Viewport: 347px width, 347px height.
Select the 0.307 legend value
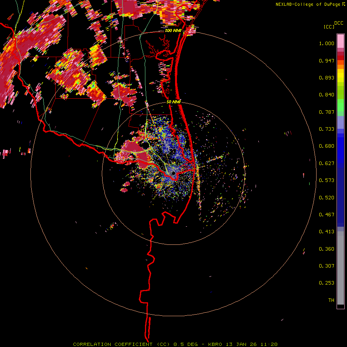[327, 266]
